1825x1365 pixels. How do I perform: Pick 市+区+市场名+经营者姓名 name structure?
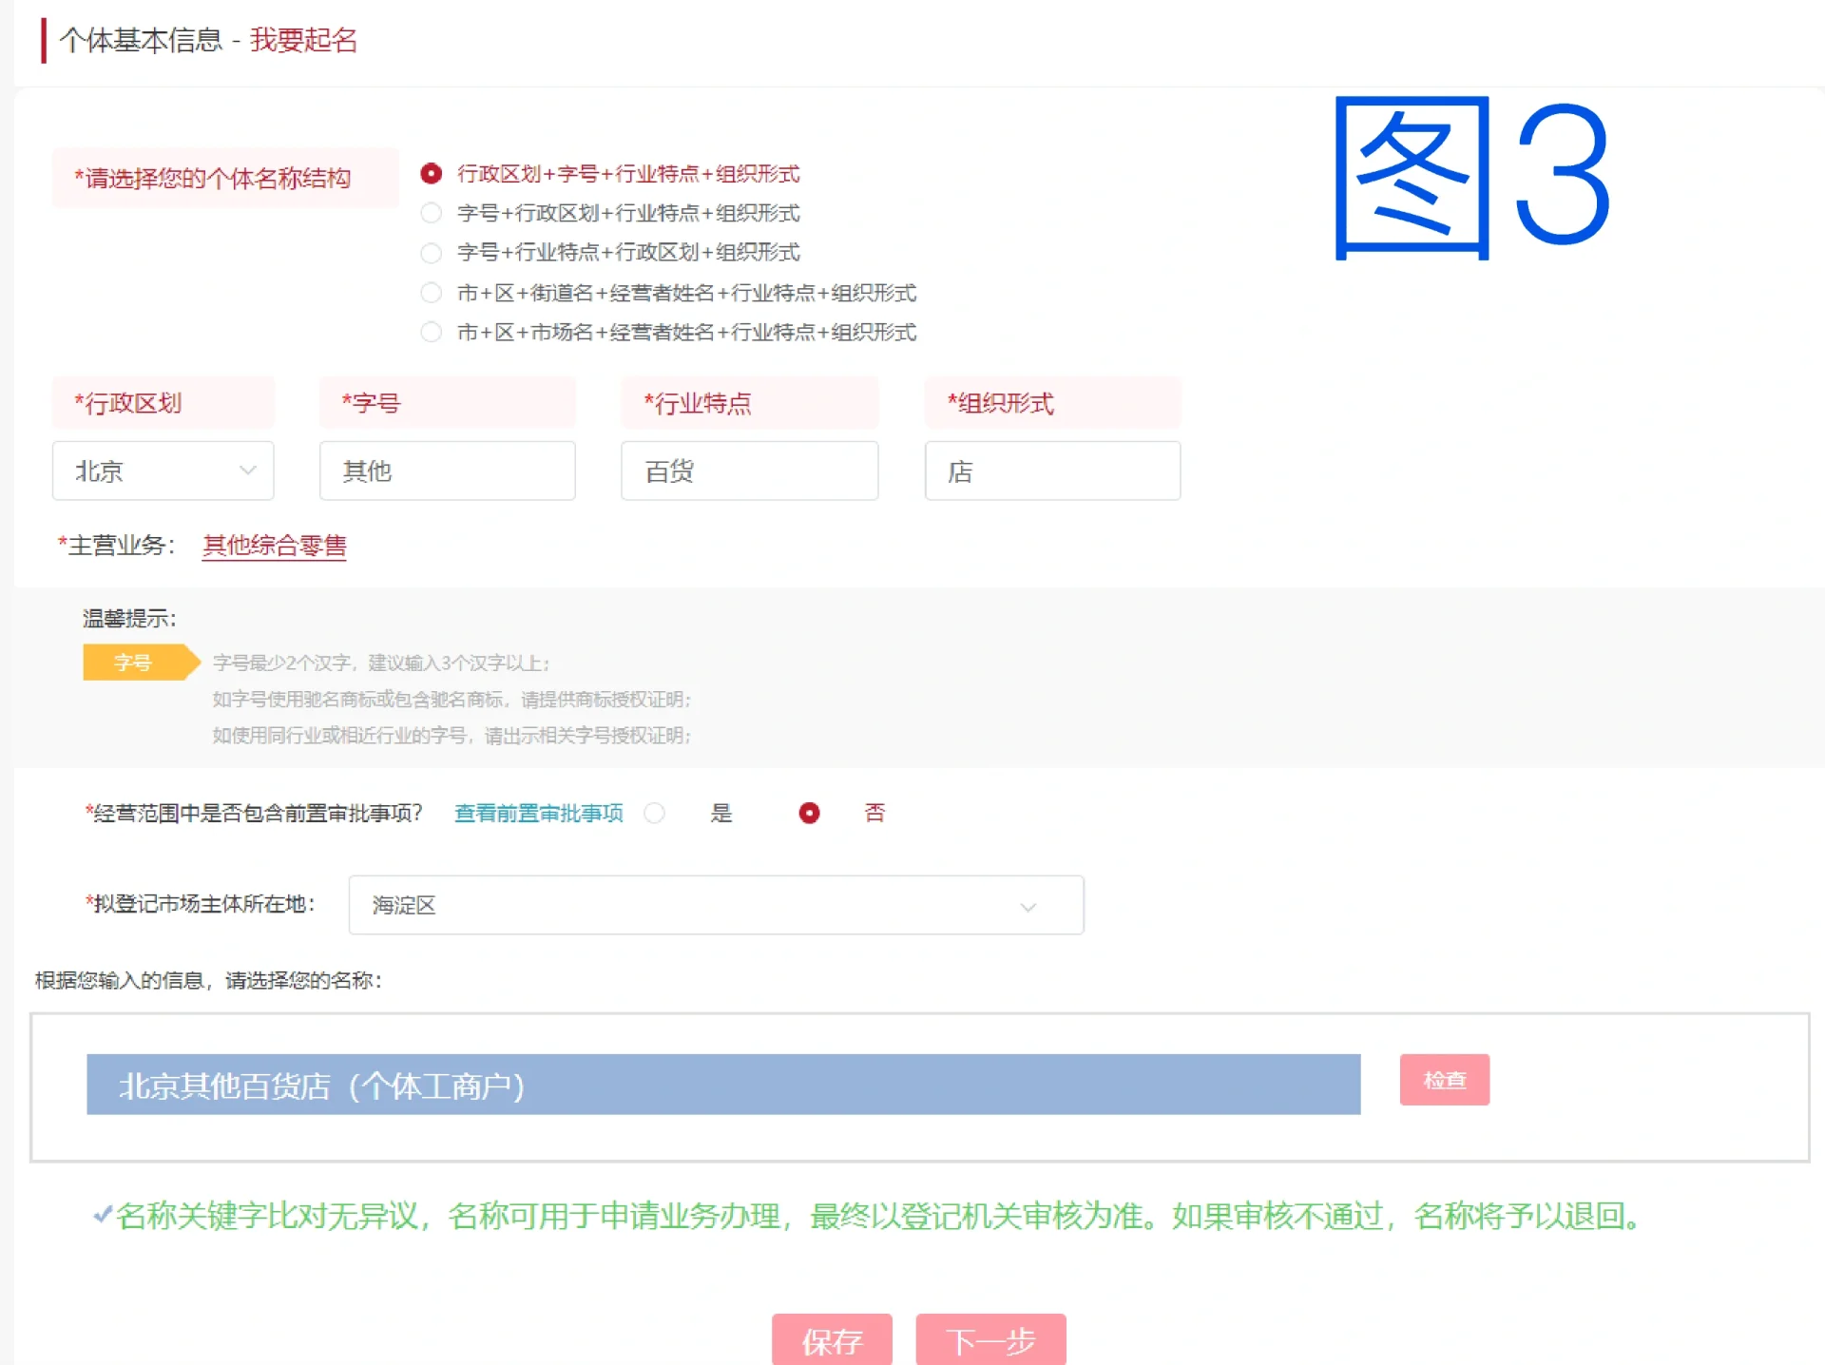(x=431, y=332)
